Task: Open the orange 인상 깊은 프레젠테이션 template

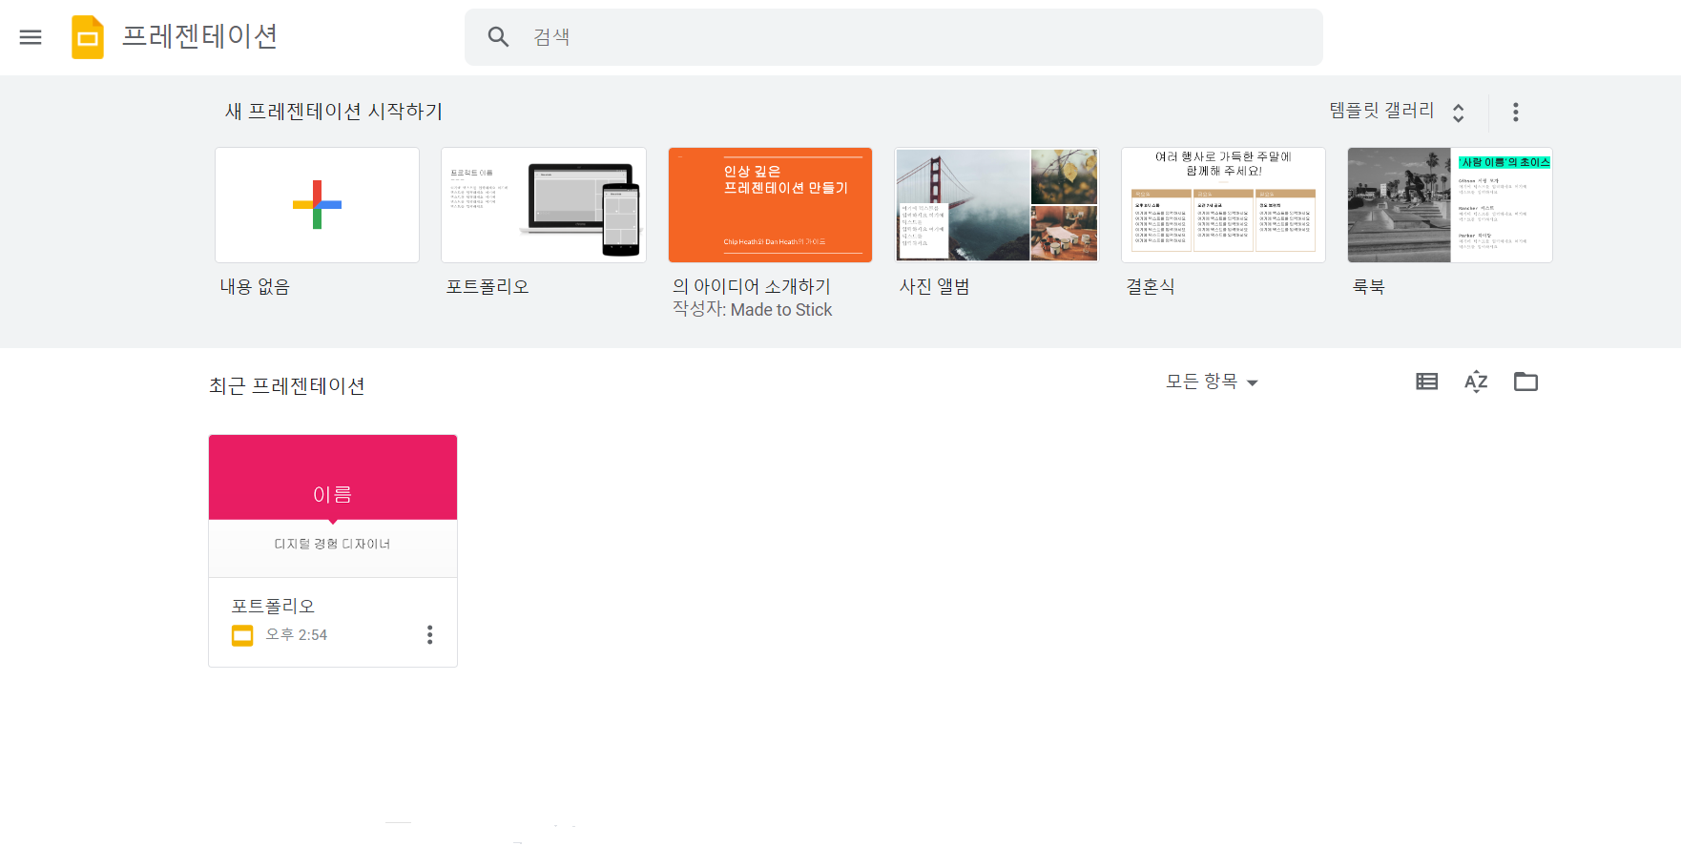Action: [770, 205]
